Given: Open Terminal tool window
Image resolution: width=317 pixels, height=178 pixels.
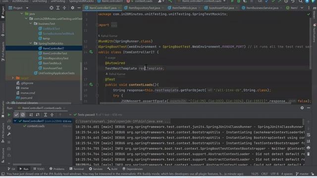Looking at the screenshot, I should click(x=76, y=169).
